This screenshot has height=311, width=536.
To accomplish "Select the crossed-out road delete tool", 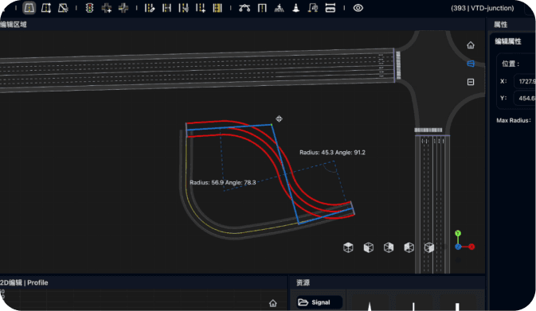I will (x=63, y=8).
